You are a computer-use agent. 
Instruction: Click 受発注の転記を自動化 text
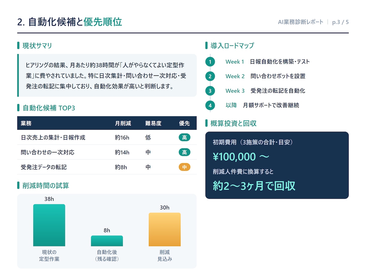278,91
